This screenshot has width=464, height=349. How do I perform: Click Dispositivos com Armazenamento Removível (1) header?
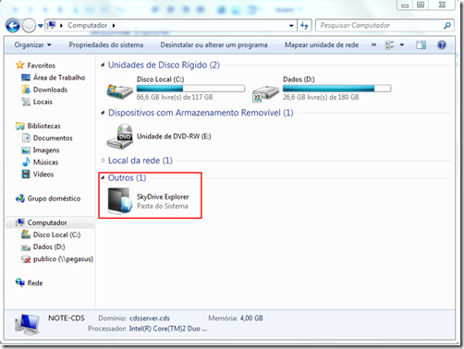201,113
